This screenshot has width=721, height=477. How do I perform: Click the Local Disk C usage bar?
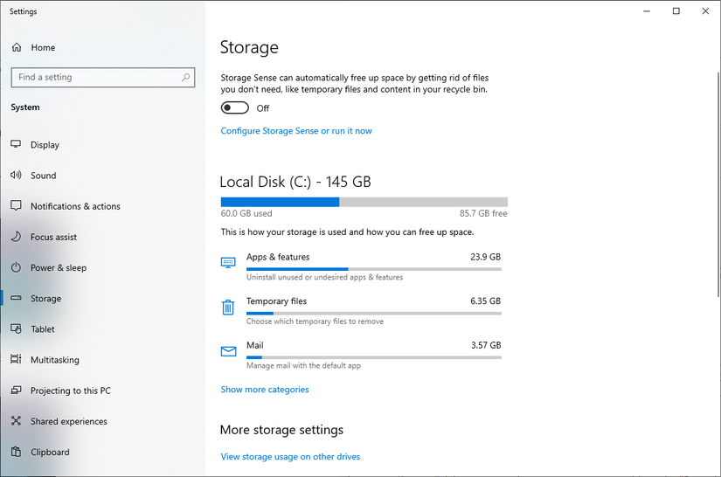point(364,202)
